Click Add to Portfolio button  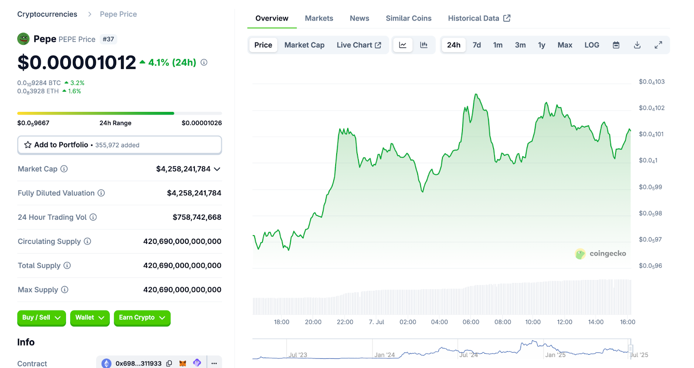coord(119,145)
